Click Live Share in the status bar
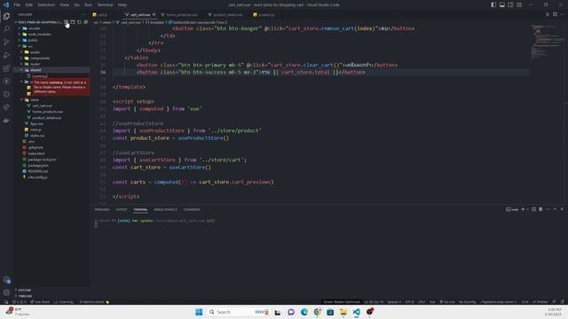The height and width of the screenshot is (319, 568). [40, 301]
